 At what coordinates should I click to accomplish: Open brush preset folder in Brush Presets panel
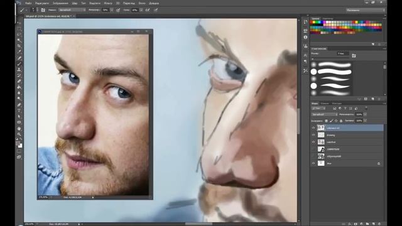tap(354, 56)
